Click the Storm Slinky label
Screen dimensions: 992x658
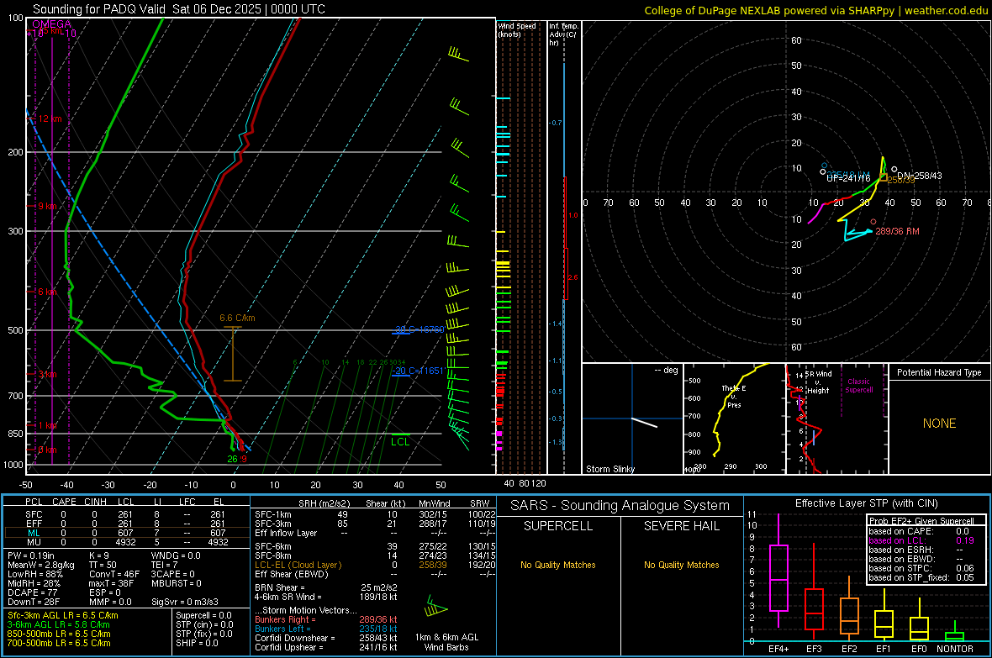click(609, 469)
